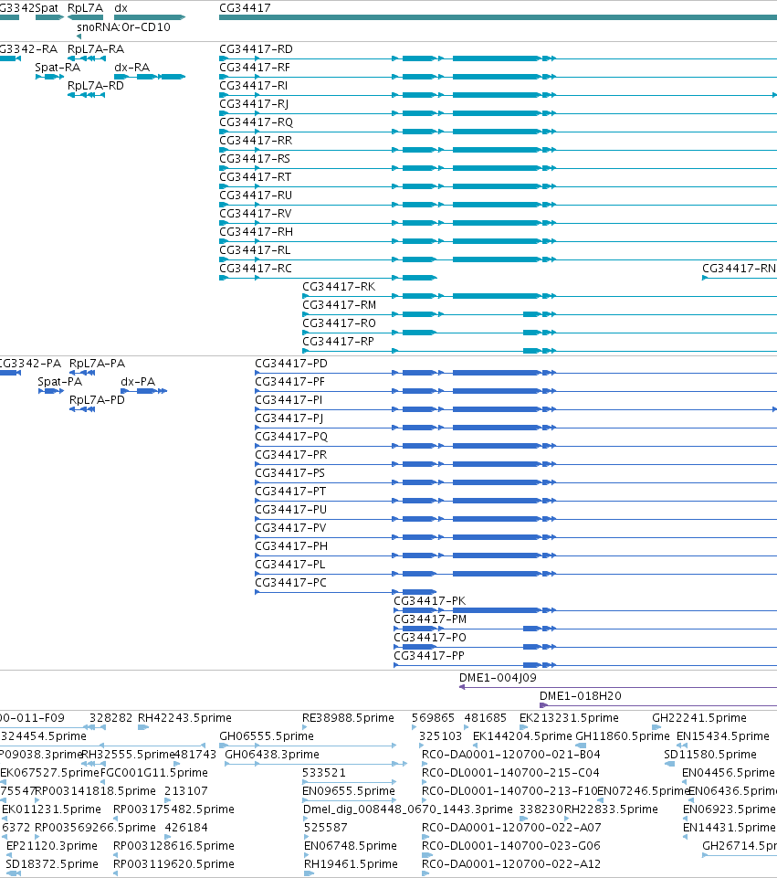Select protein CG34417-PH label
Screen dimensions: 777x878
(291, 546)
